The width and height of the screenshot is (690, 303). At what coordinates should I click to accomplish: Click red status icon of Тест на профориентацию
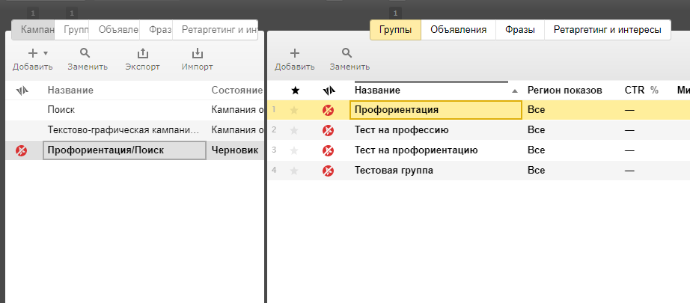329,150
